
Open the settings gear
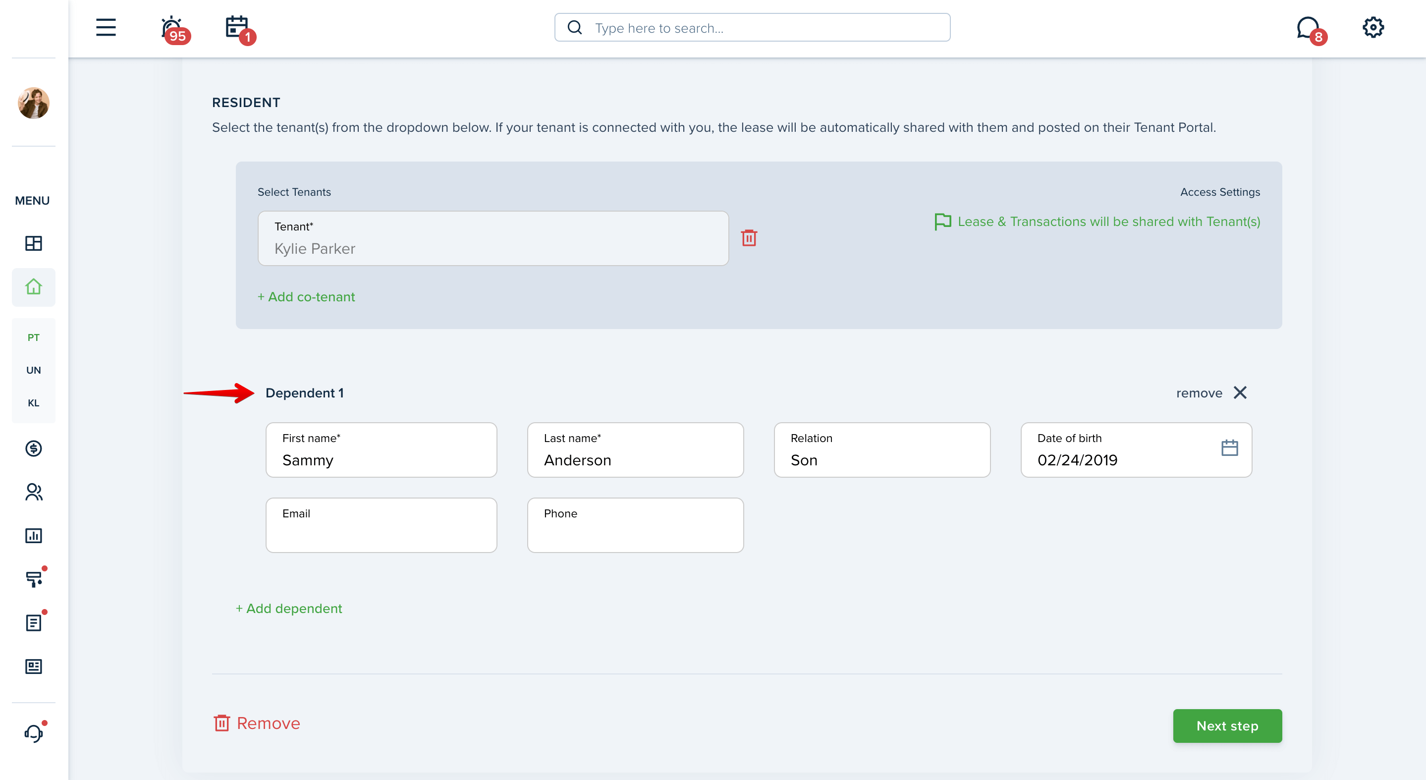point(1373,27)
